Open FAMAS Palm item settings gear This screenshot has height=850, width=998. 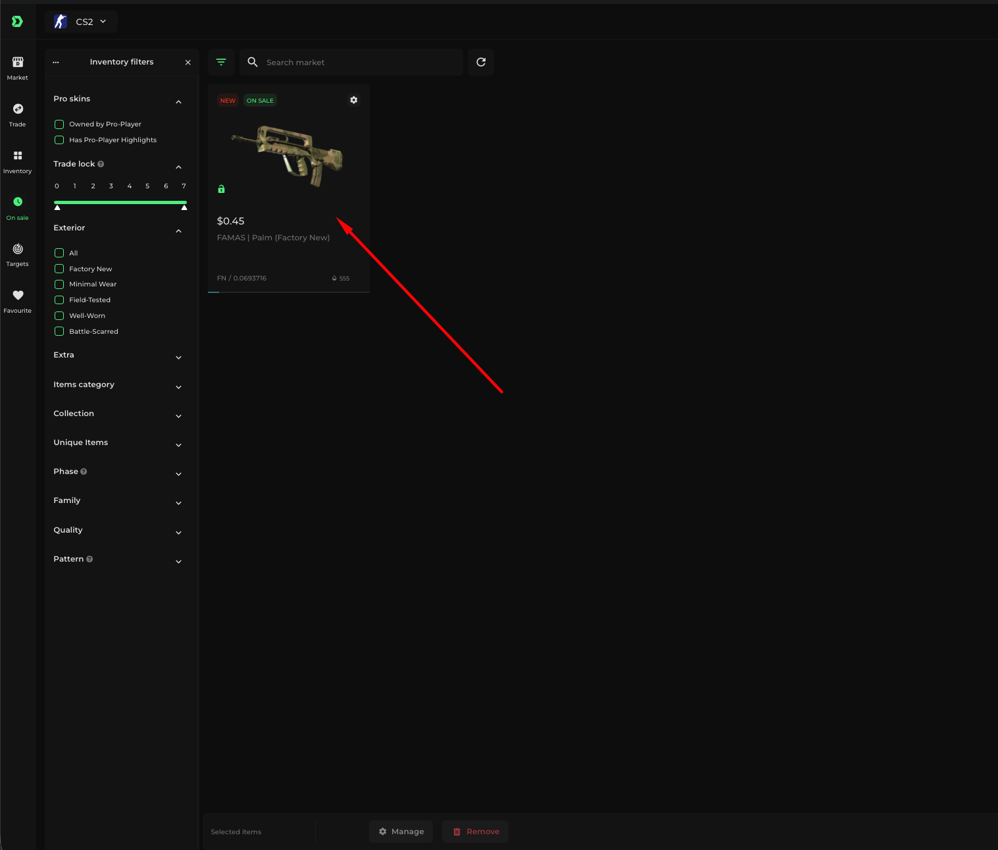354,100
